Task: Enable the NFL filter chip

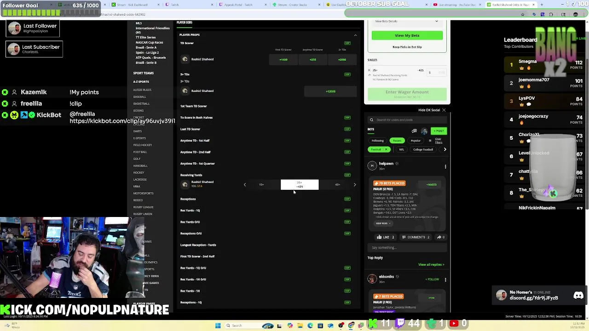Action: tap(401, 150)
